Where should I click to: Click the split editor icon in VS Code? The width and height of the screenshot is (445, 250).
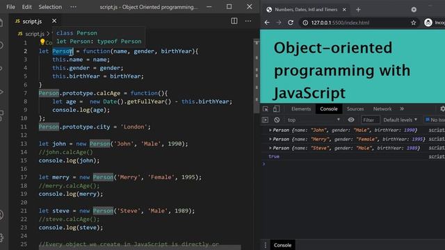coord(234,21)
